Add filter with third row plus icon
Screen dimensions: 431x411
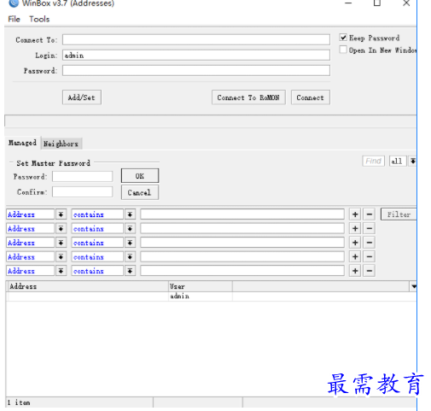(x=355, y=243)
